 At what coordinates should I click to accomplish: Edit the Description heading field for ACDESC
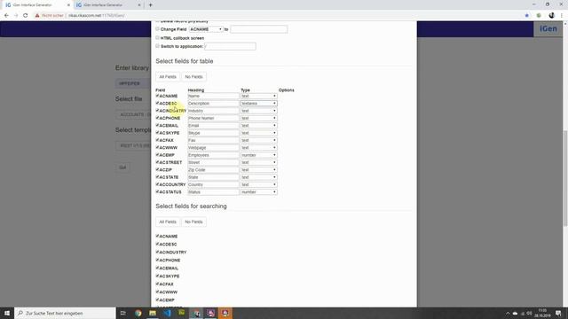click(213, 104)
